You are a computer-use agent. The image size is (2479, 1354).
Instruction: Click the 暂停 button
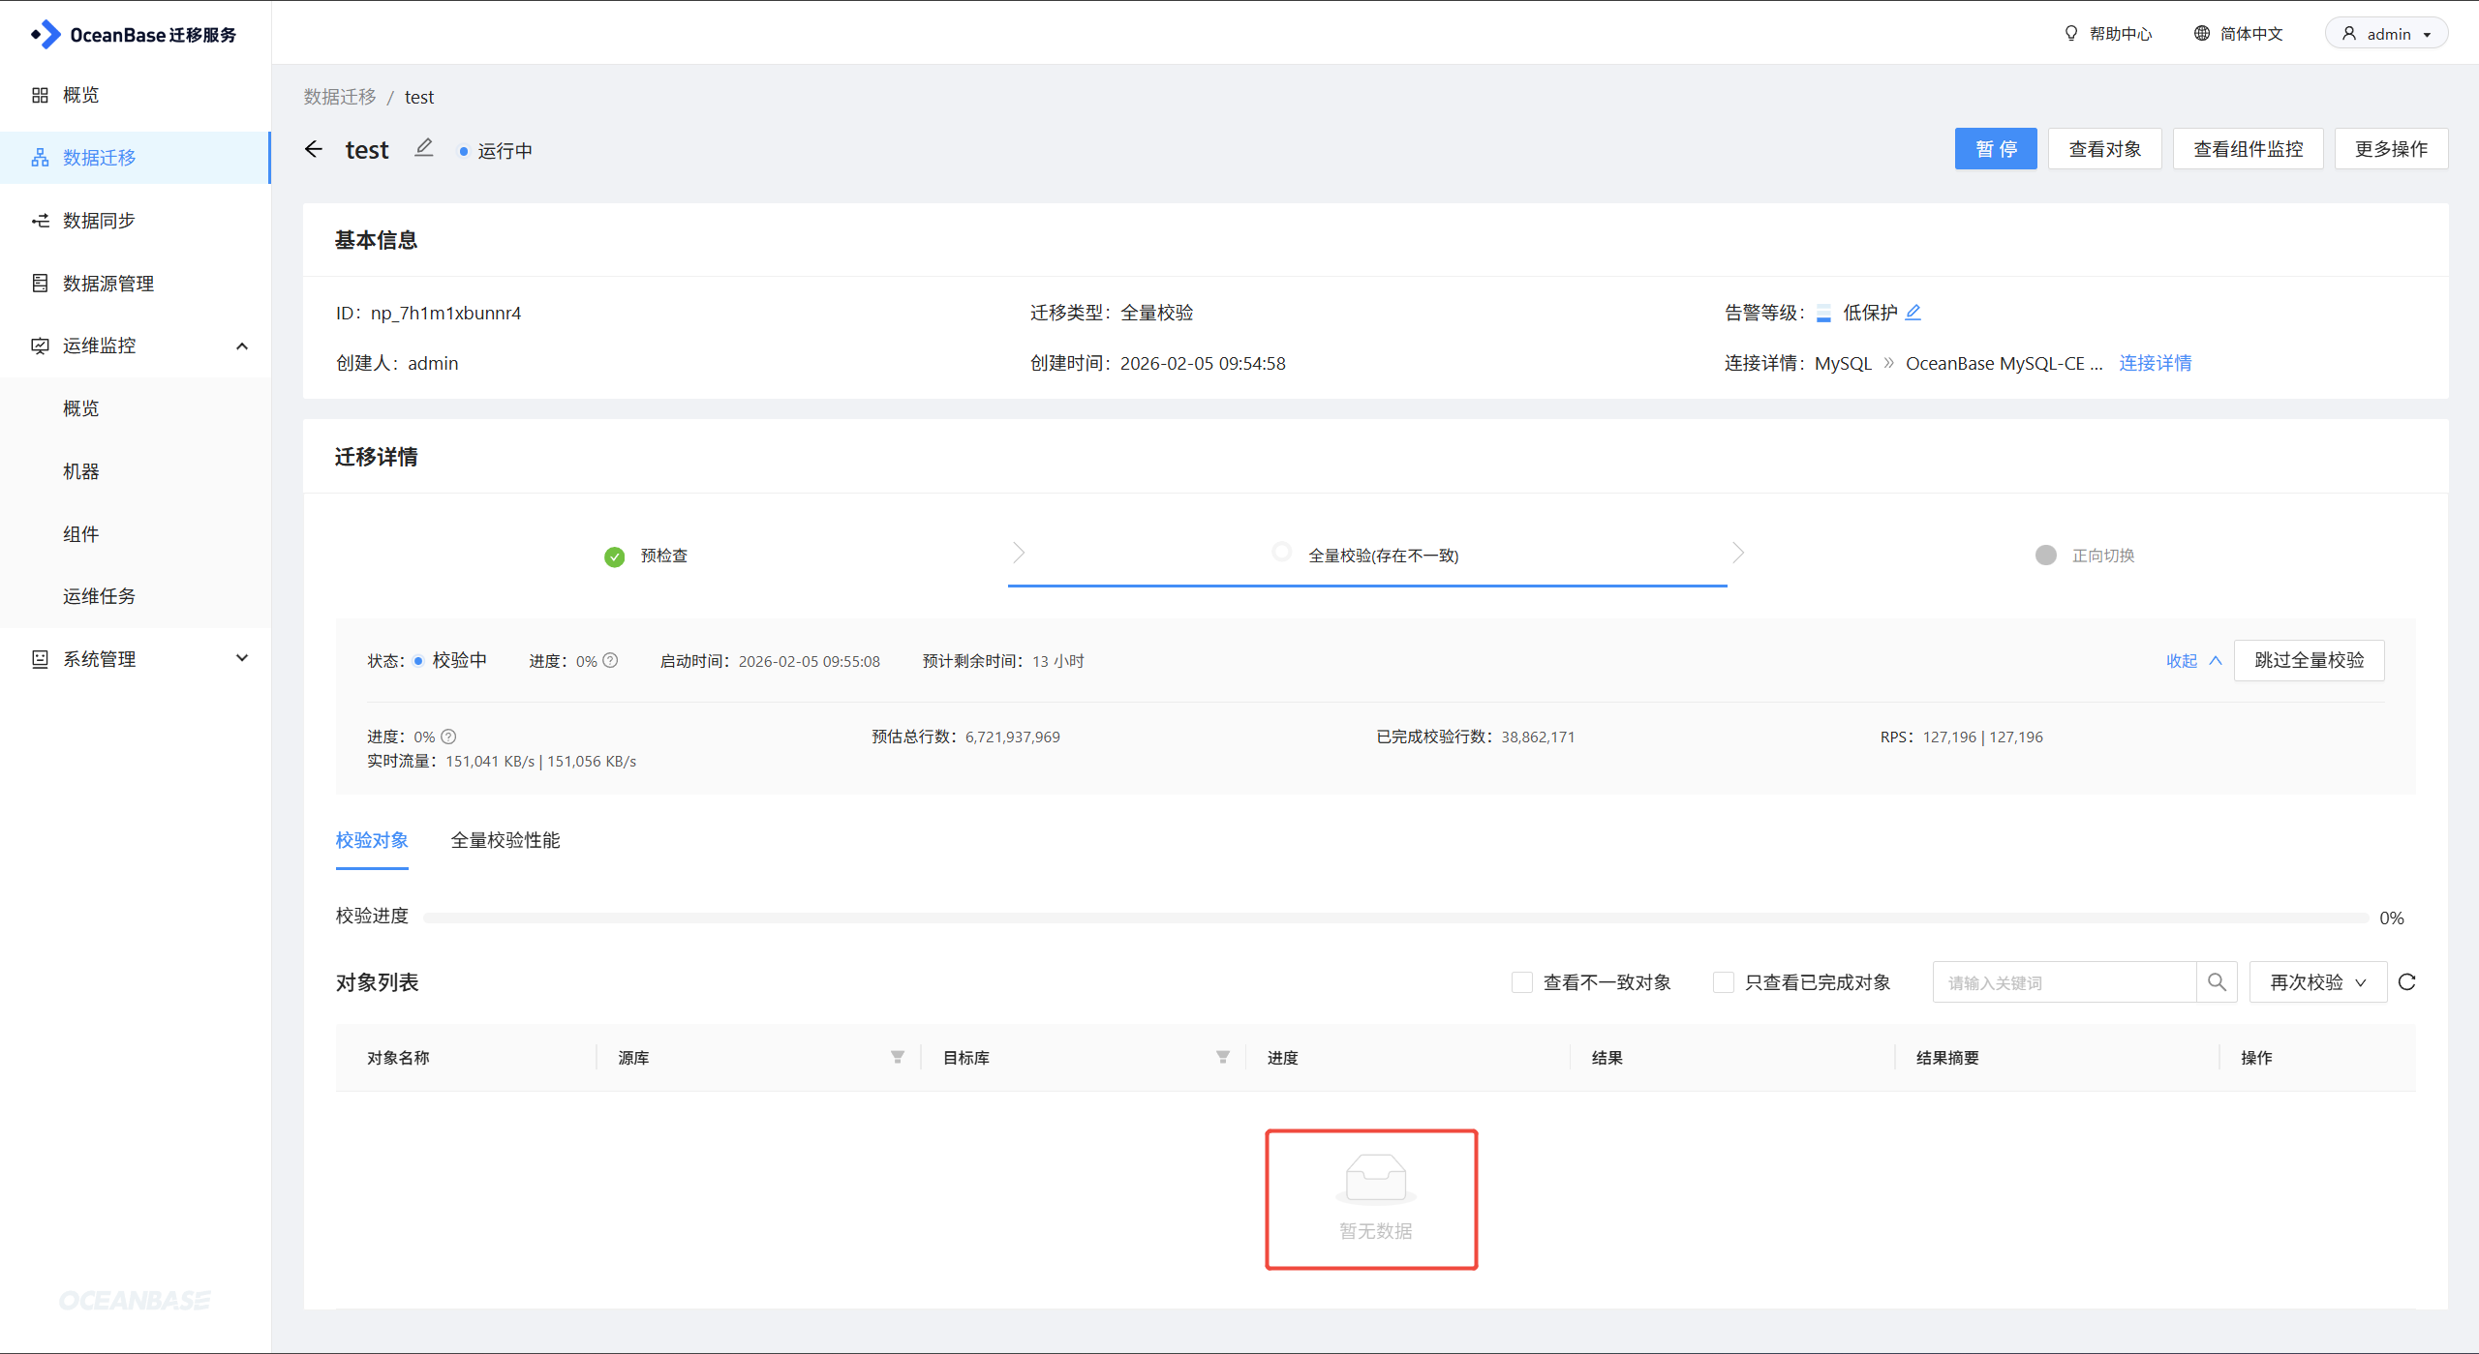tap(1995, 149)
